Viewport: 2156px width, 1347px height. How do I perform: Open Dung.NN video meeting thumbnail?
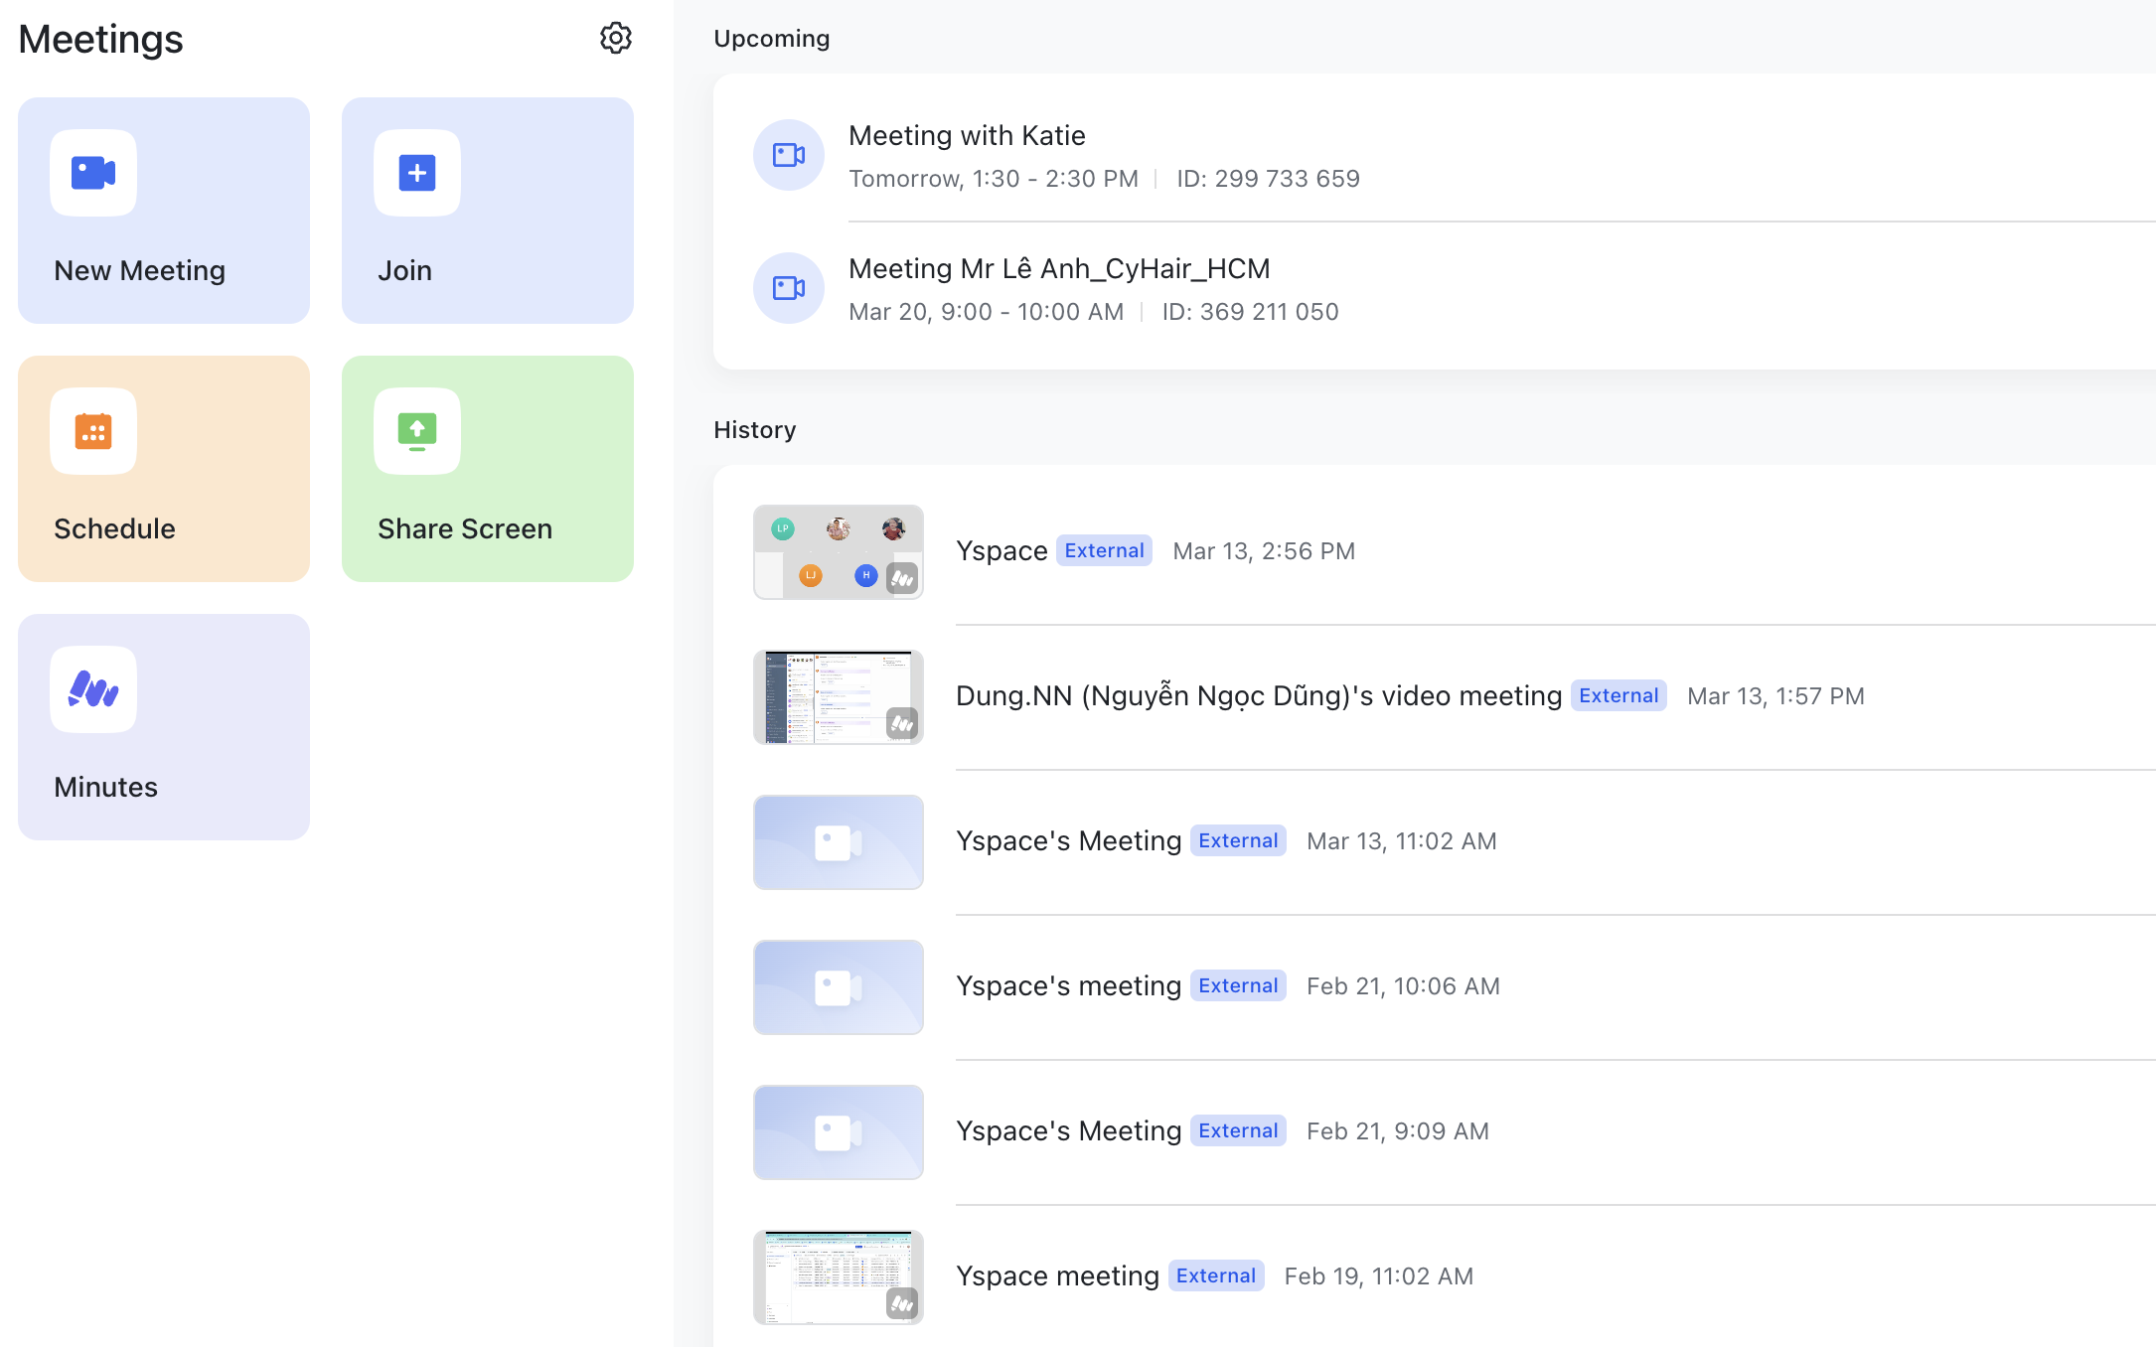(839, 697)
